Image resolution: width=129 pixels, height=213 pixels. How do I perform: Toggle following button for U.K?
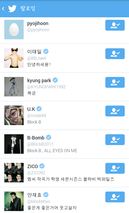pyautogui.click(x=115, y=111)
